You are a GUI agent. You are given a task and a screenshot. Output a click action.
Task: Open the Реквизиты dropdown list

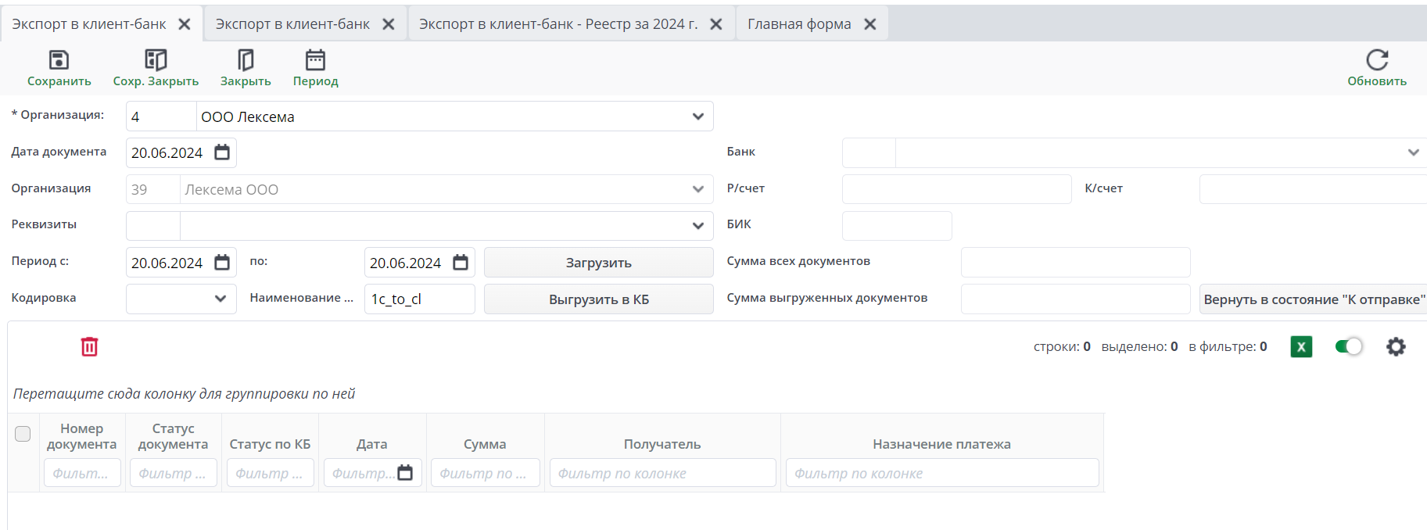[697, 226]
